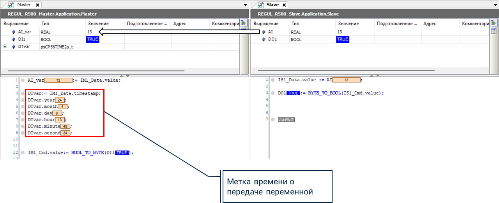499x203 pixels.
Task: Click the table view icon in Slave panel
Action: pyautogui.click(x=493, y=31)
